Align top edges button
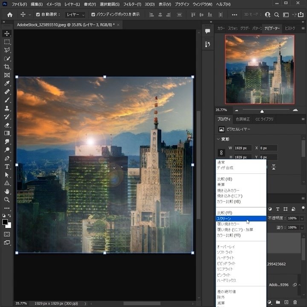Viewport: 307px width, 307px height. pos(193,14)
